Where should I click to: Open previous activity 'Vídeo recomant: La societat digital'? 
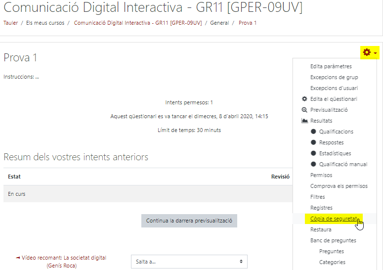coord(64,261)
